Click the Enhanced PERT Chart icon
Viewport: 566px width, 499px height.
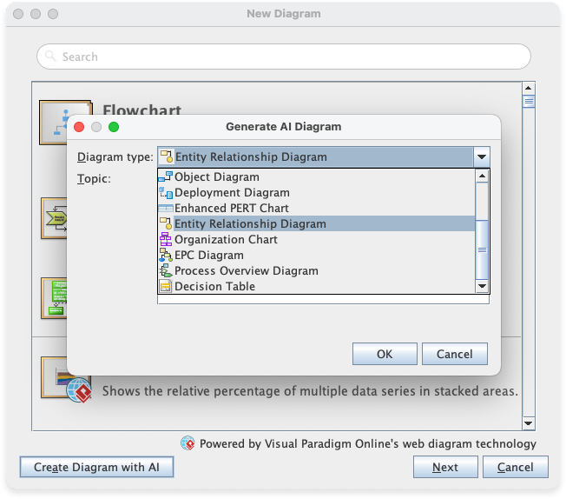[x=165, y=209]
